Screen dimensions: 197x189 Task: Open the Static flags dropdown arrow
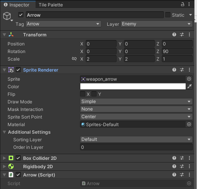click(x=191, y=15)
